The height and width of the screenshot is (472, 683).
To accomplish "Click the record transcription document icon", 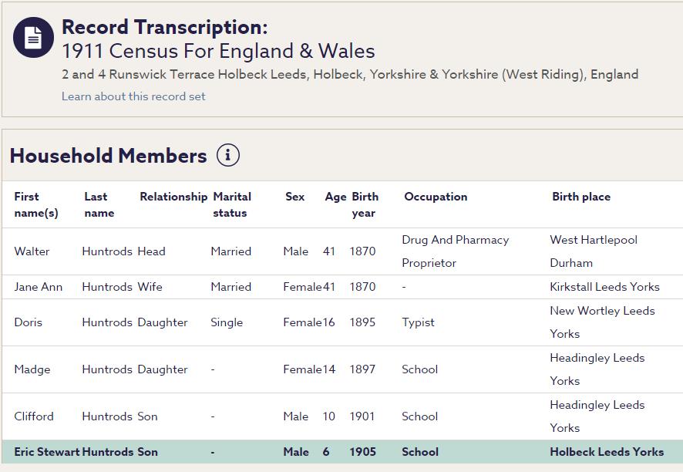I will 33,37.
